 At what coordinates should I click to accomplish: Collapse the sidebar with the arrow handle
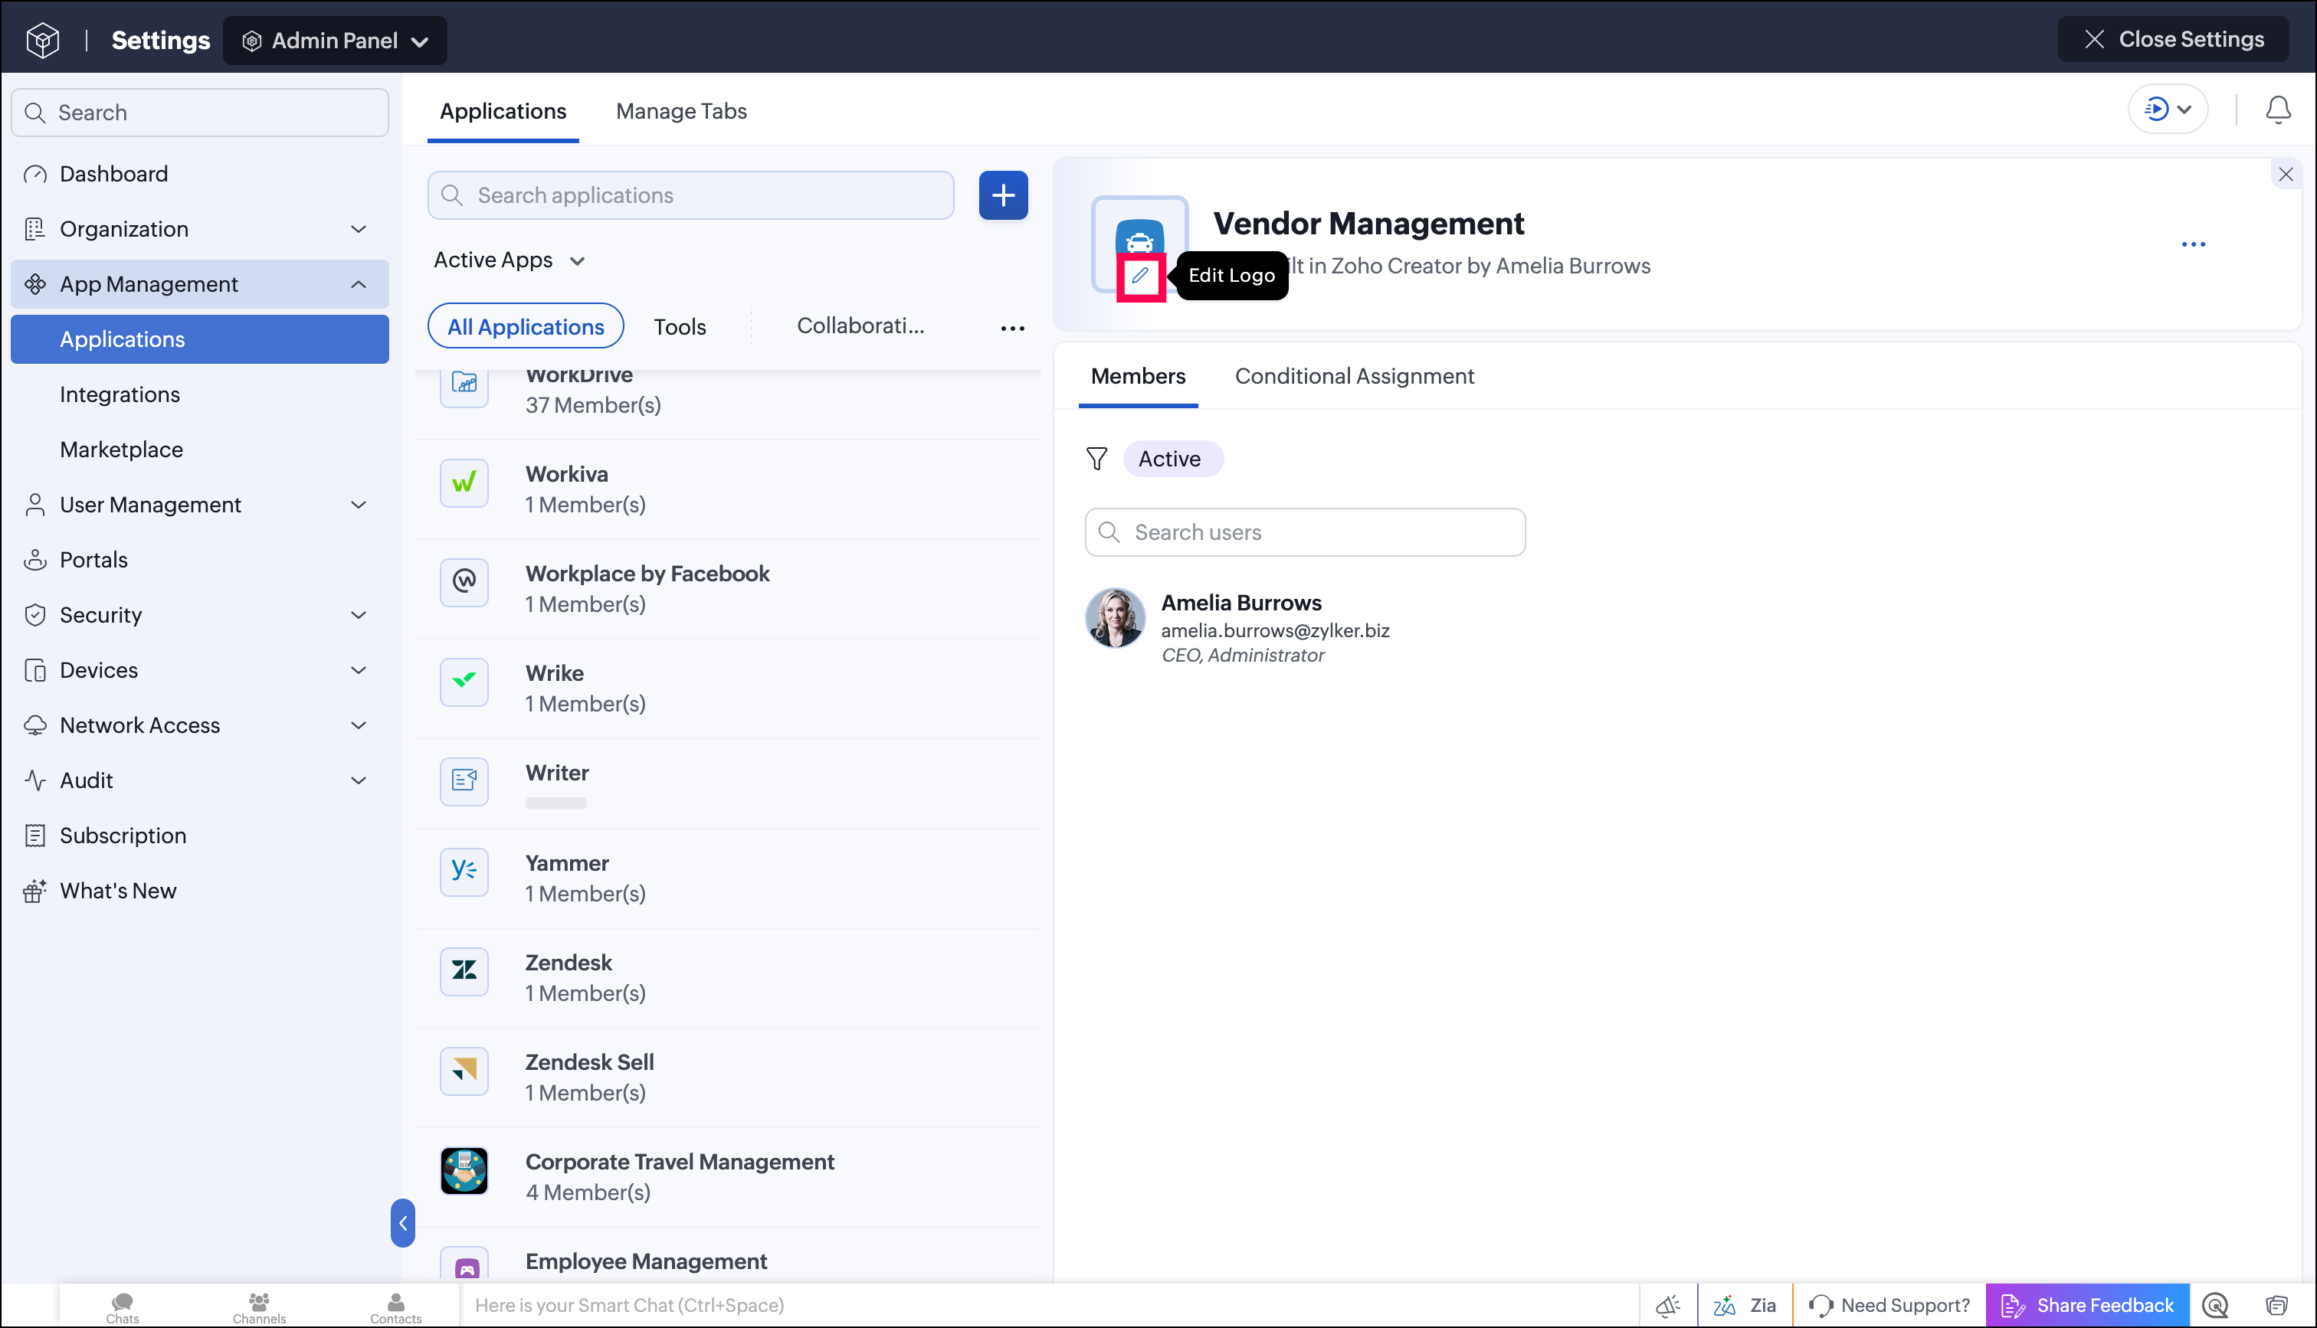pos(402,1222)
